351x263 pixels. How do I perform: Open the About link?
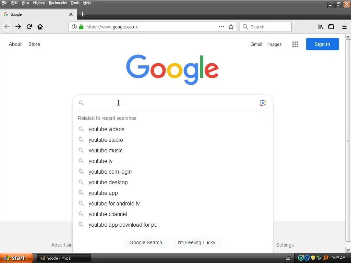15,44
